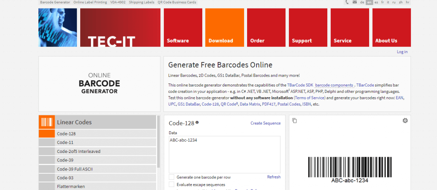Open the VDA-4902 link
The height and width of the screenshot is (190, 437).
coord(119,2)
